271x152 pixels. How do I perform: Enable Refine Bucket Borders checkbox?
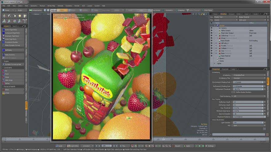click(x=233, y=92)
